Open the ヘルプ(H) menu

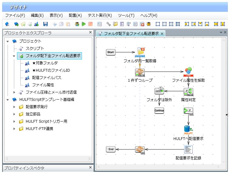click(149, 15)
